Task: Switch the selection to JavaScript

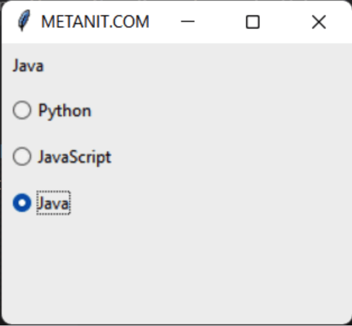Action: point(62,157)
